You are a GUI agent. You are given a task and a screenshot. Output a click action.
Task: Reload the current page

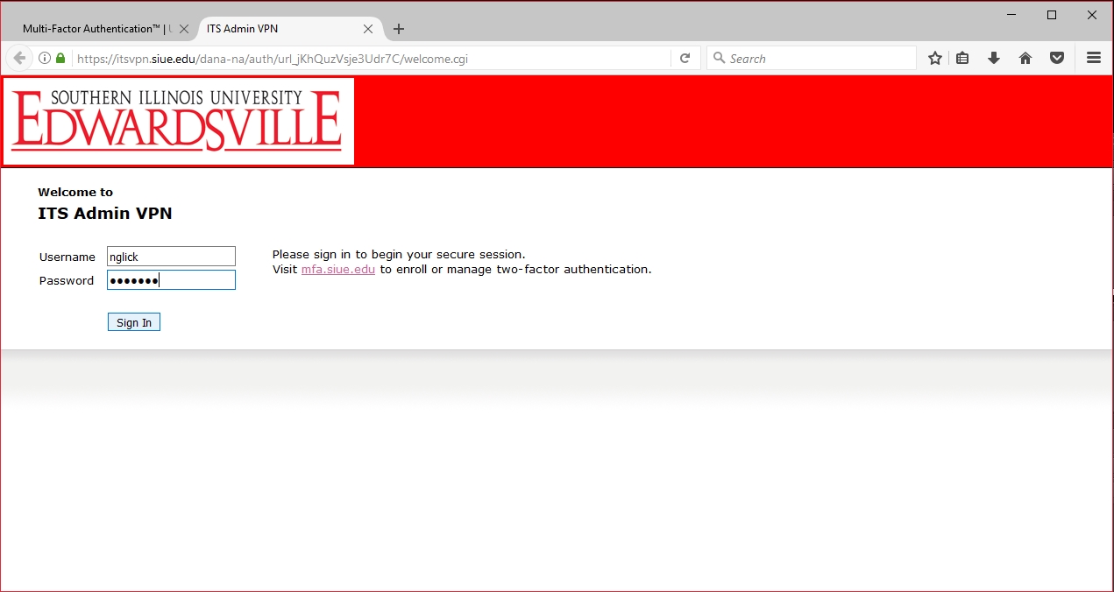pyautogui.click(x=685, y=59)
